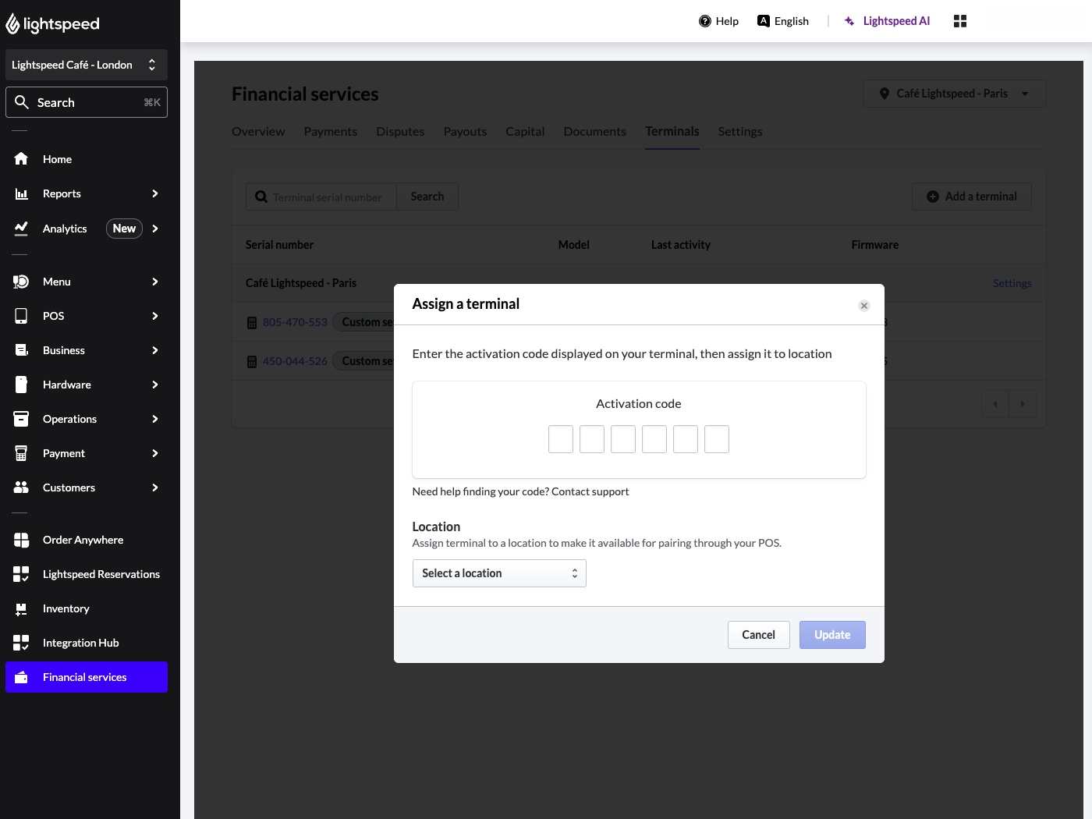
Task: Open the Café Lightspeed - Paris selector
Action: click(953, 93)
